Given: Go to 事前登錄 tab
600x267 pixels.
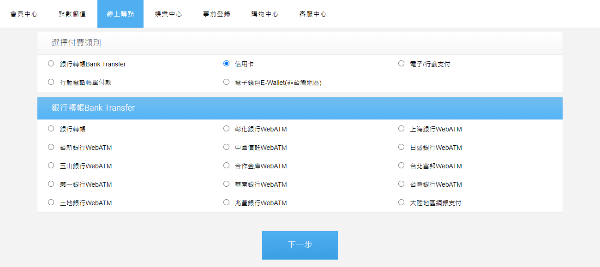Looking at the screenshot, I should click(216, 14).
